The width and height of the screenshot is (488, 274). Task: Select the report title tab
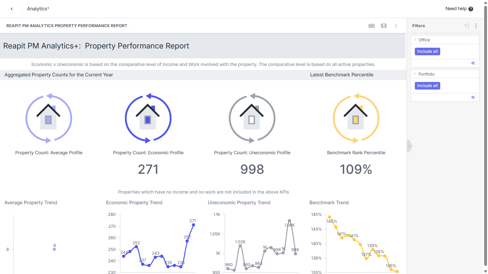pos(67,26)
